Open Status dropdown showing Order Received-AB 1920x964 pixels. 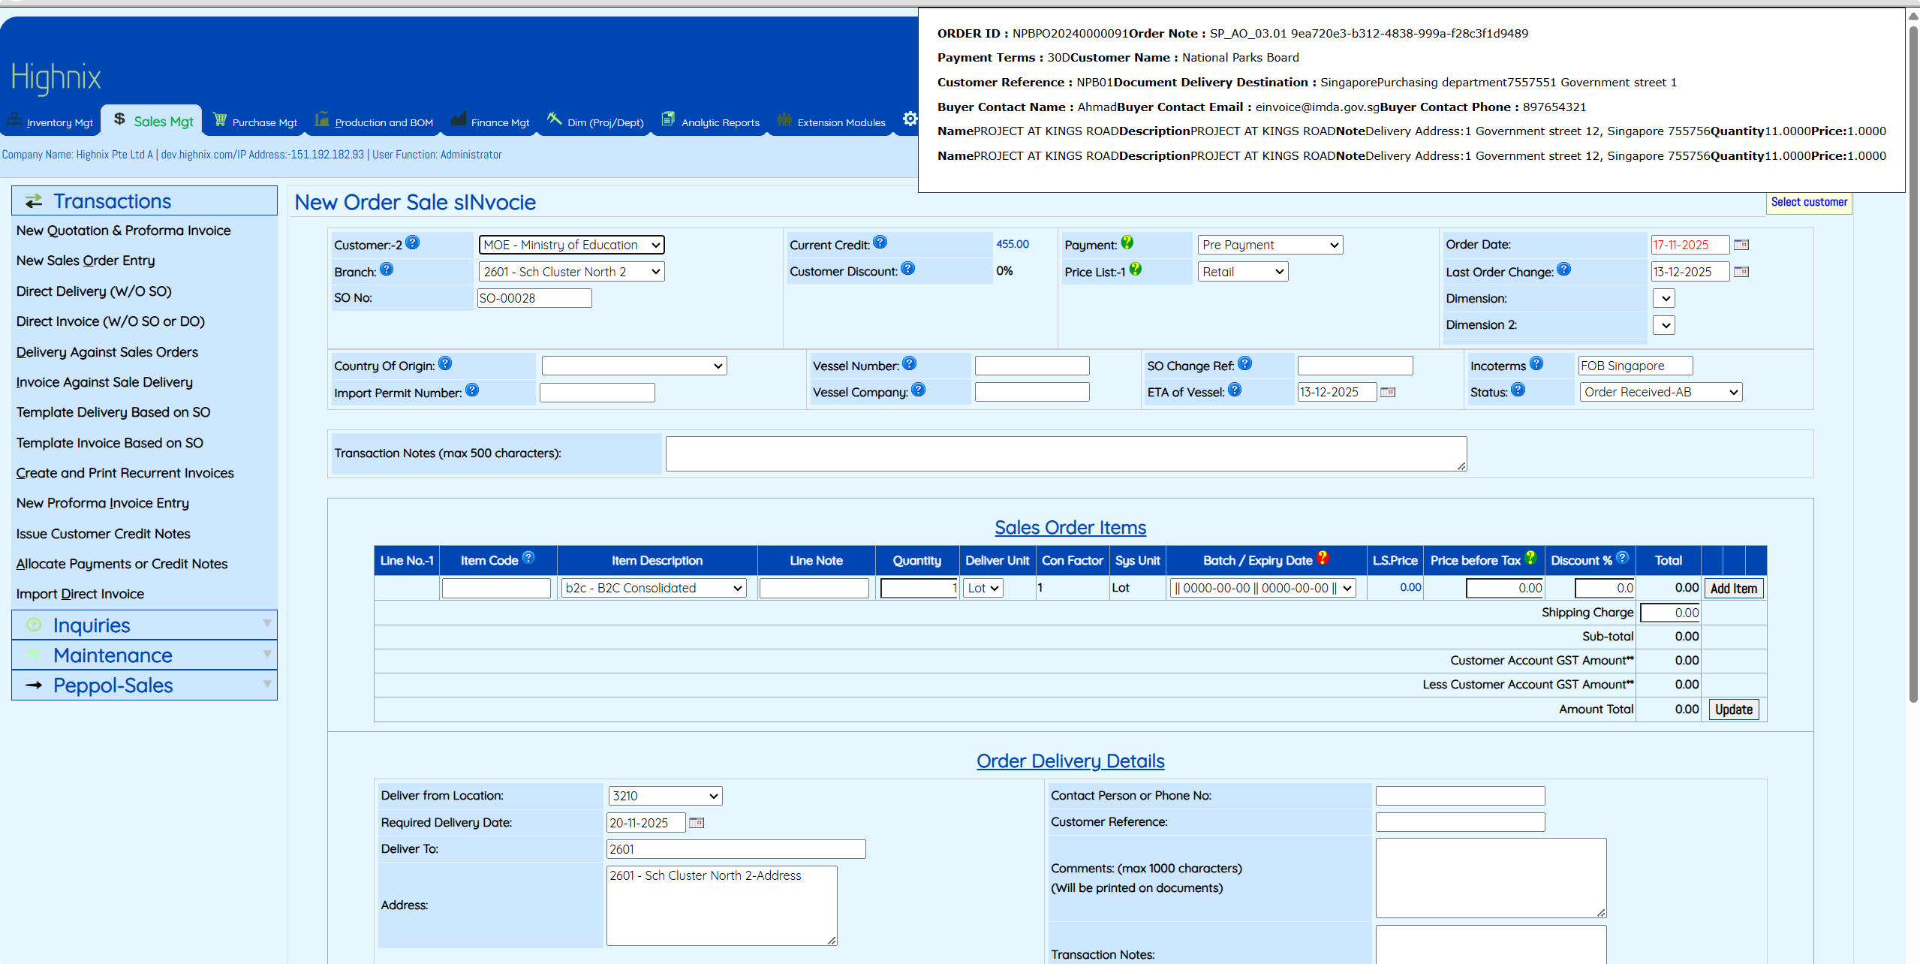click(1660, 392)
